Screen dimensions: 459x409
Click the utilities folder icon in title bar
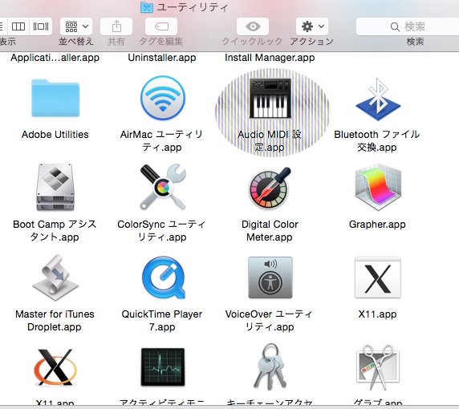147,7
